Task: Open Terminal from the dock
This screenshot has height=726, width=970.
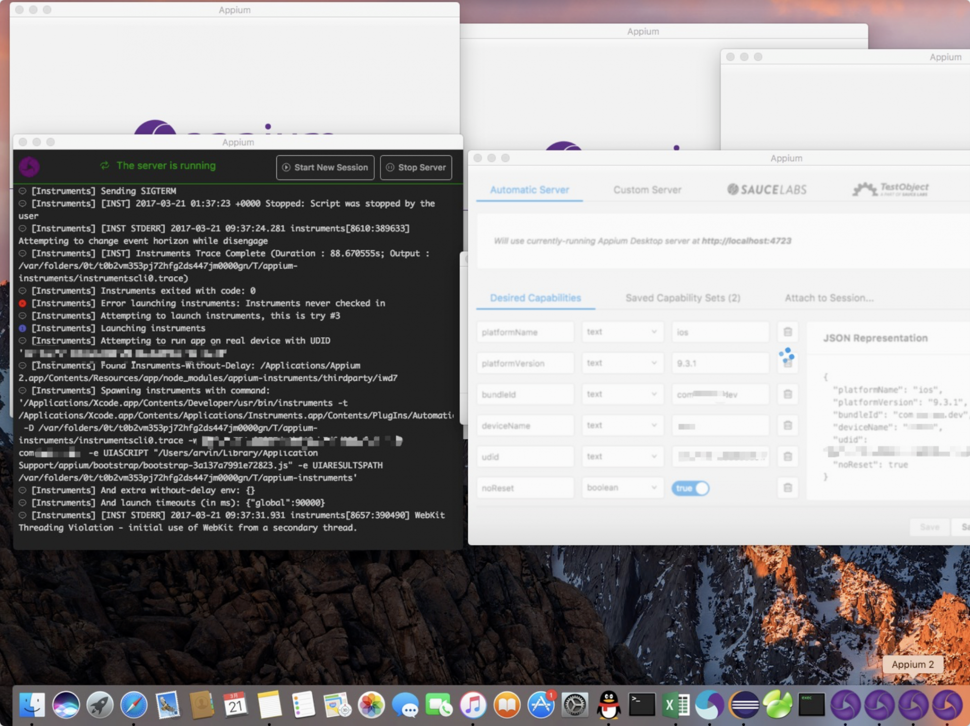Action: [x=642, y=704]
